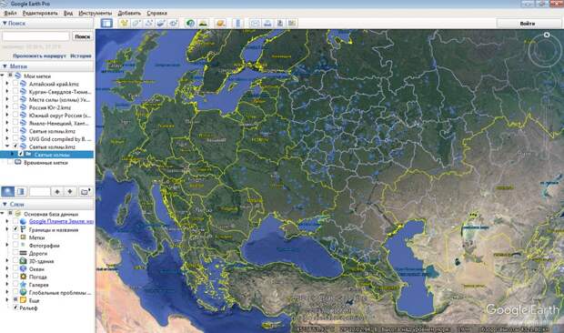This screenshot has height=333, width=564.
Task: Open the ruler measurement tool
Action: (x=237, y=24)
